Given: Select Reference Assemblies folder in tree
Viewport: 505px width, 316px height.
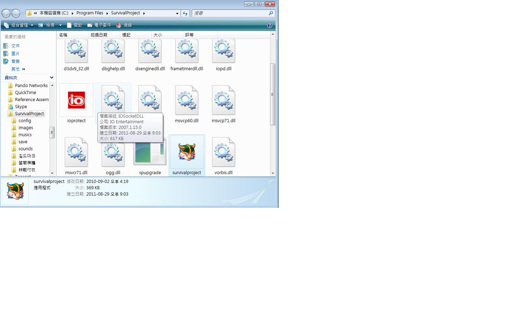Looking at the screenshot, I should (32, 100).
